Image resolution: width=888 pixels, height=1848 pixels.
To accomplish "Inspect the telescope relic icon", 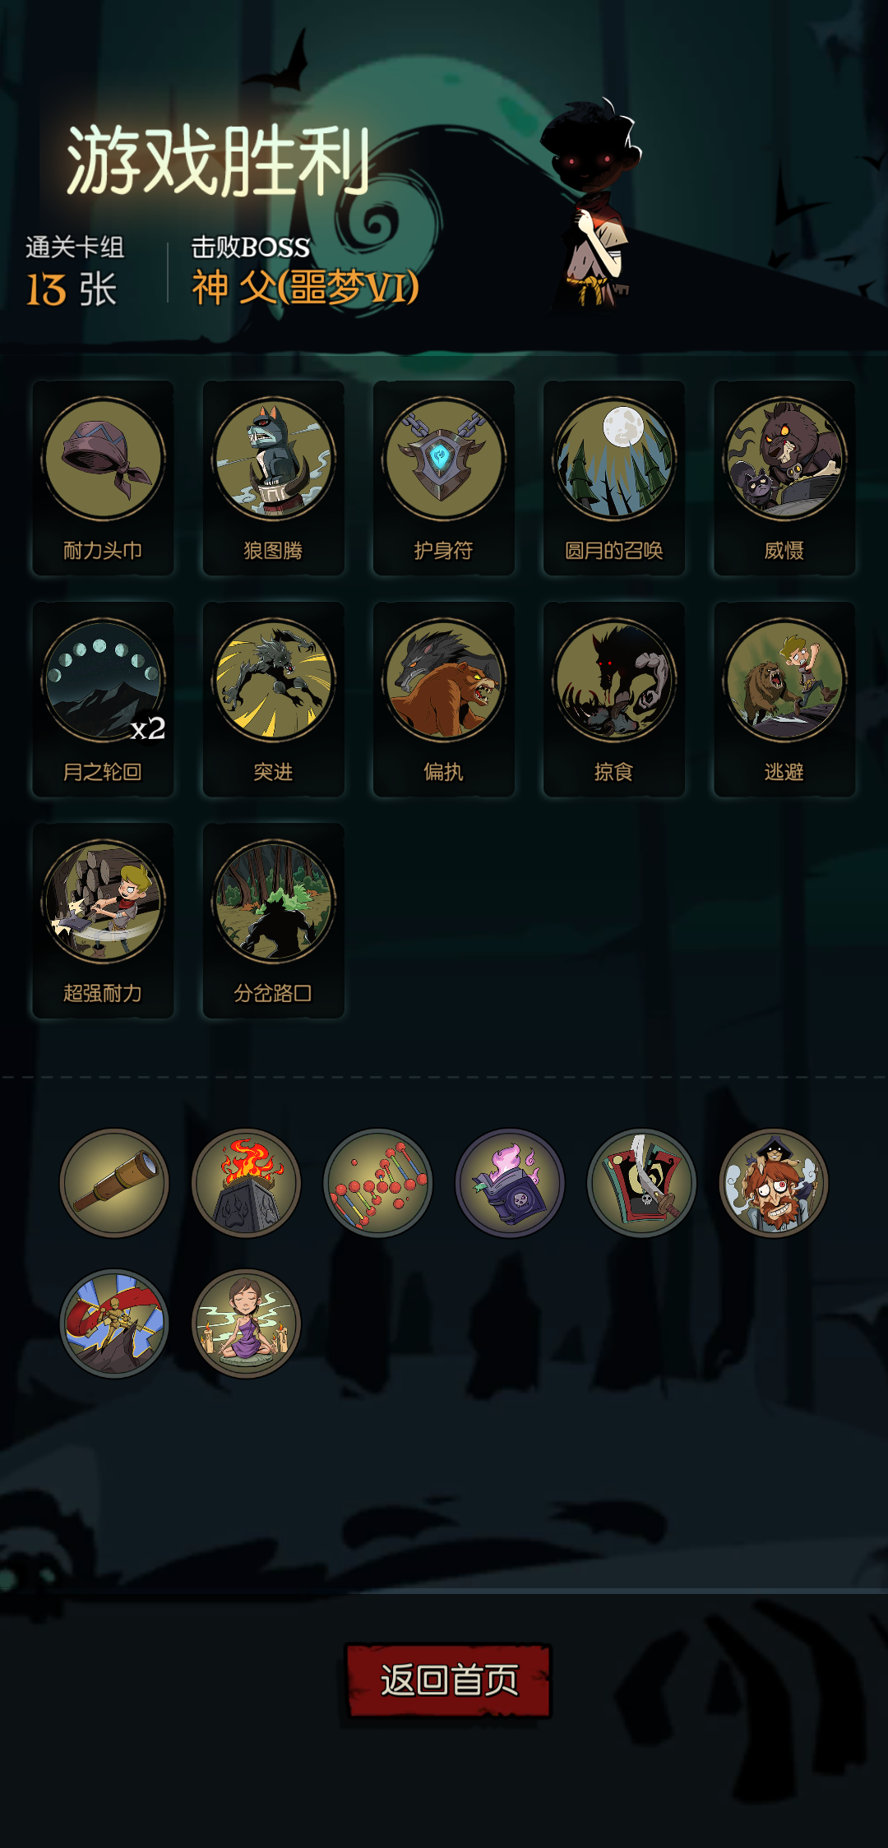I will point(114,1183).
